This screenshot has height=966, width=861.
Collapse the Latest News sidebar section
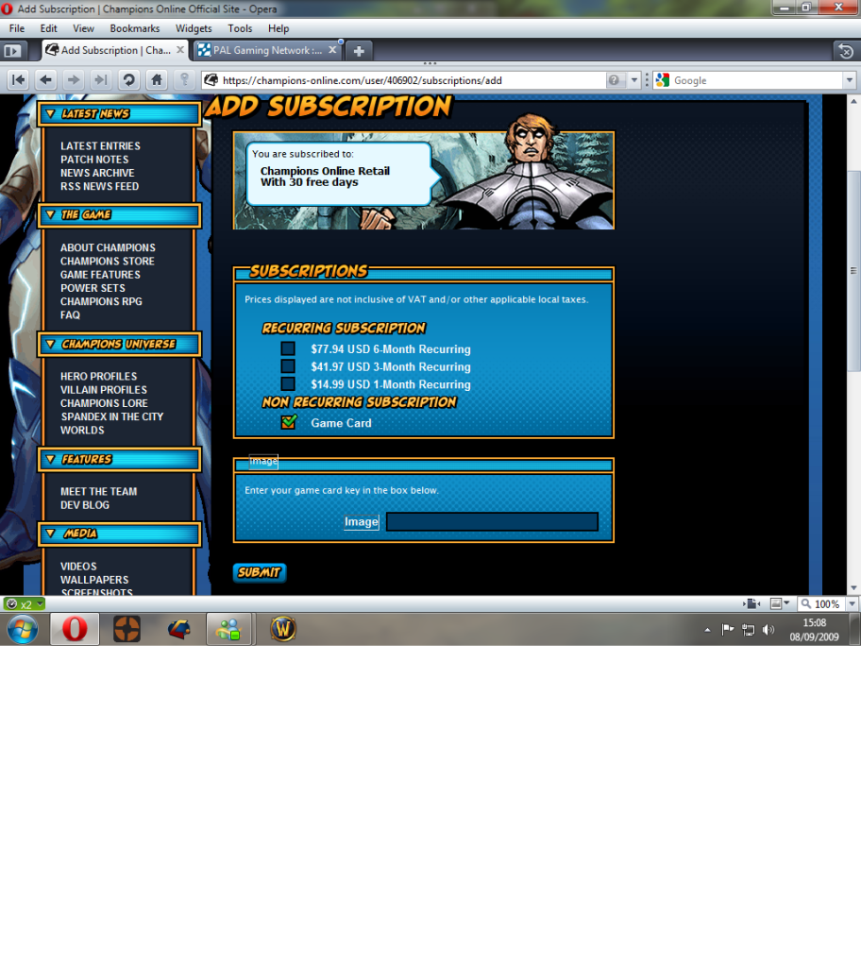pyautogui.click(x=51, y=114)
